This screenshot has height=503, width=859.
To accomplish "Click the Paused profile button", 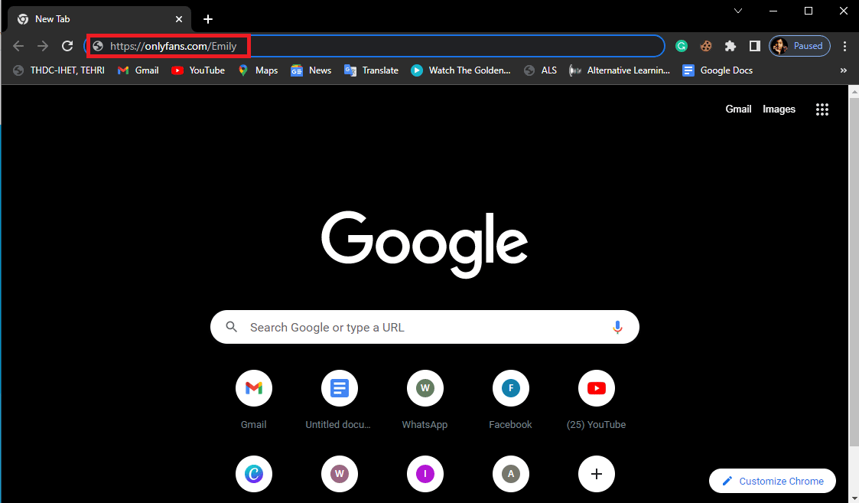I will pyautogui.click(x=799, y=46).
